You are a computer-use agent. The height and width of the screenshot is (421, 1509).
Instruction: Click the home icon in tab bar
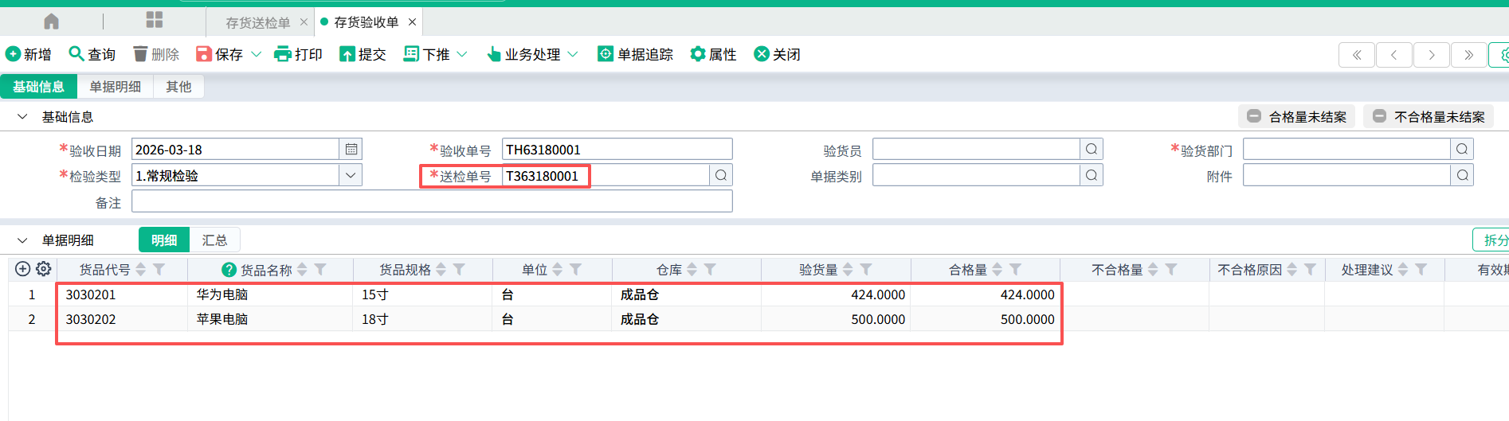(x=52, y=21)
